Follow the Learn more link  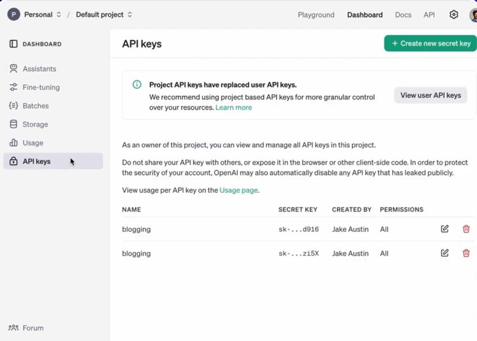click(234, 107)
